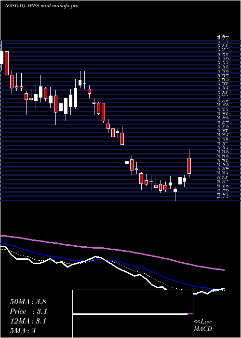This screenshot has height=338, width=241.
Task: Click the <<Live MACD label
Action: coord(203,325)
